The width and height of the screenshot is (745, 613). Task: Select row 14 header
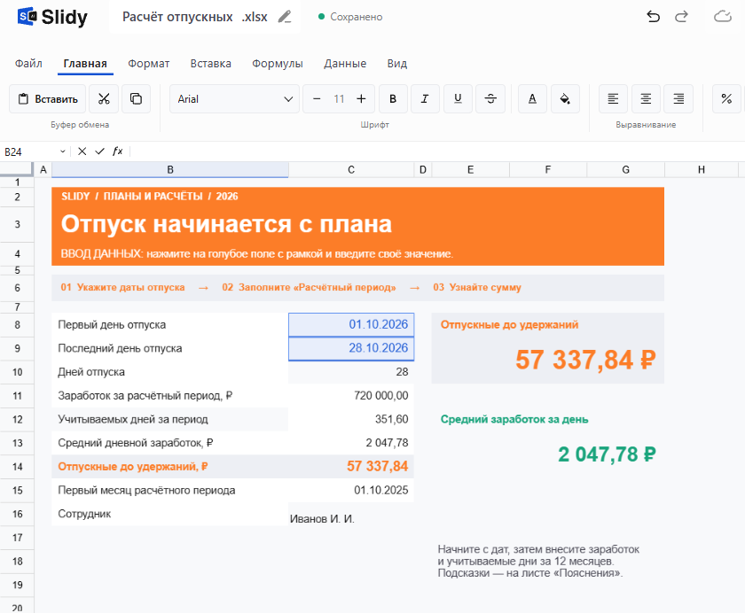pos(17,467)
